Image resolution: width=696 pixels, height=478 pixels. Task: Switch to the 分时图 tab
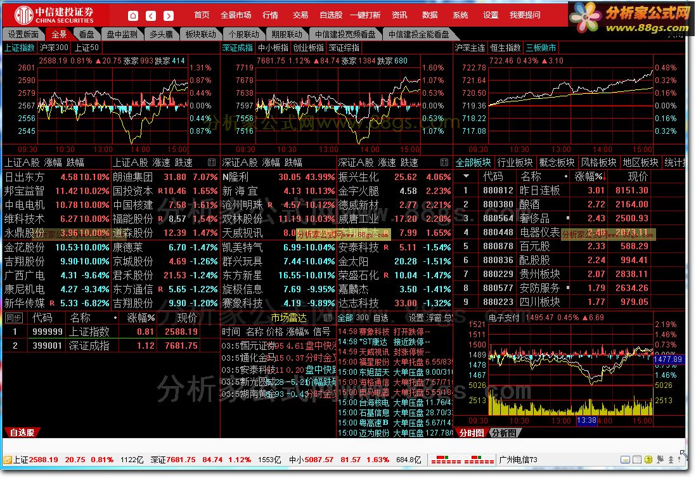(472, 432)
